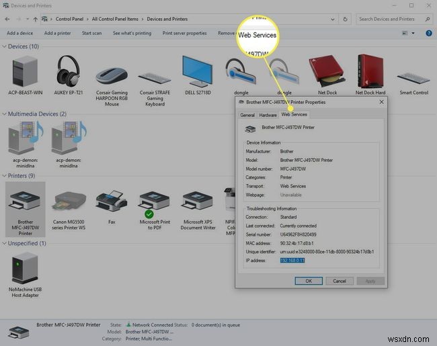The height and width of the screenshot is (346, 437).
Task: Click the Serial number value U64962F8H820499
Action: click(298, 234)
